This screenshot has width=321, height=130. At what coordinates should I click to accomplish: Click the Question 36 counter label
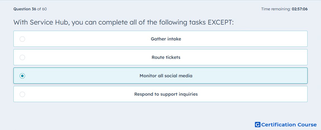(x=25, y=9)
